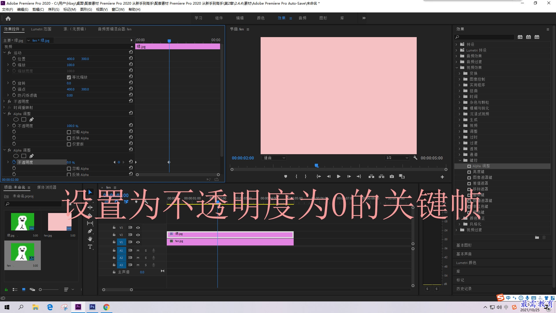This screenshot has width=556, height=313.
Task: Open 窗口(W) menu
Action: point(118,10)
